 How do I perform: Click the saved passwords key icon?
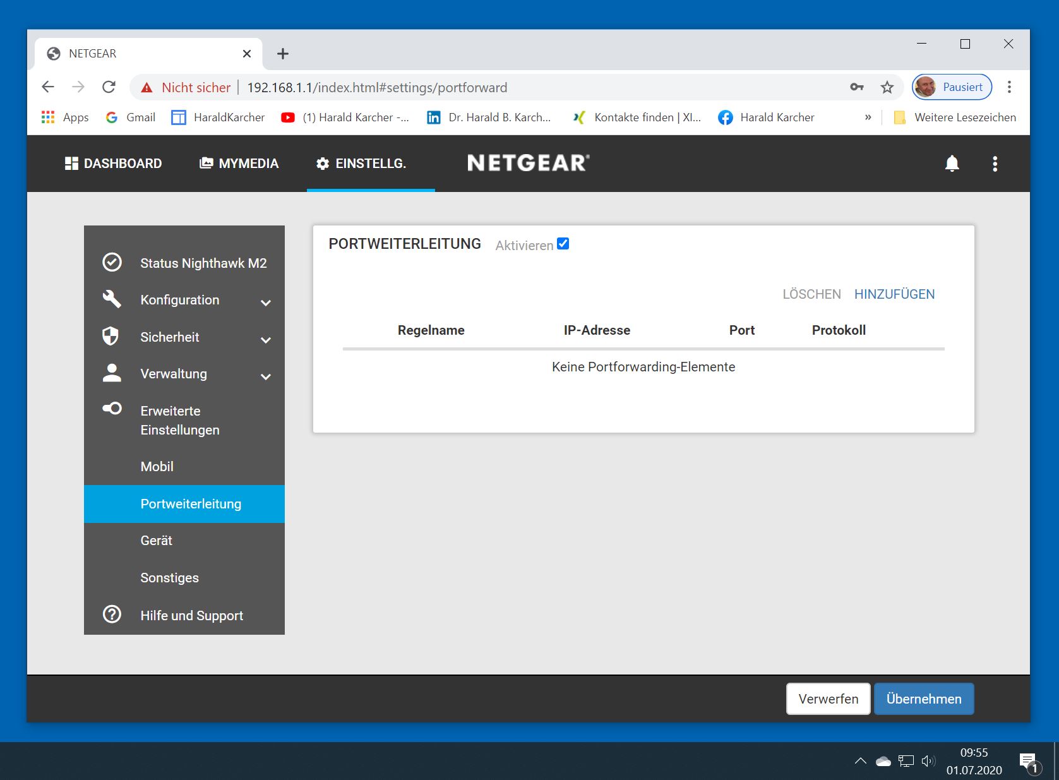[x=856, y=87]
